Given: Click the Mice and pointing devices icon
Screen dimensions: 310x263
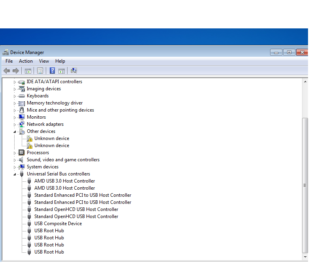Looking at the screenshot, I should point(22,110).
